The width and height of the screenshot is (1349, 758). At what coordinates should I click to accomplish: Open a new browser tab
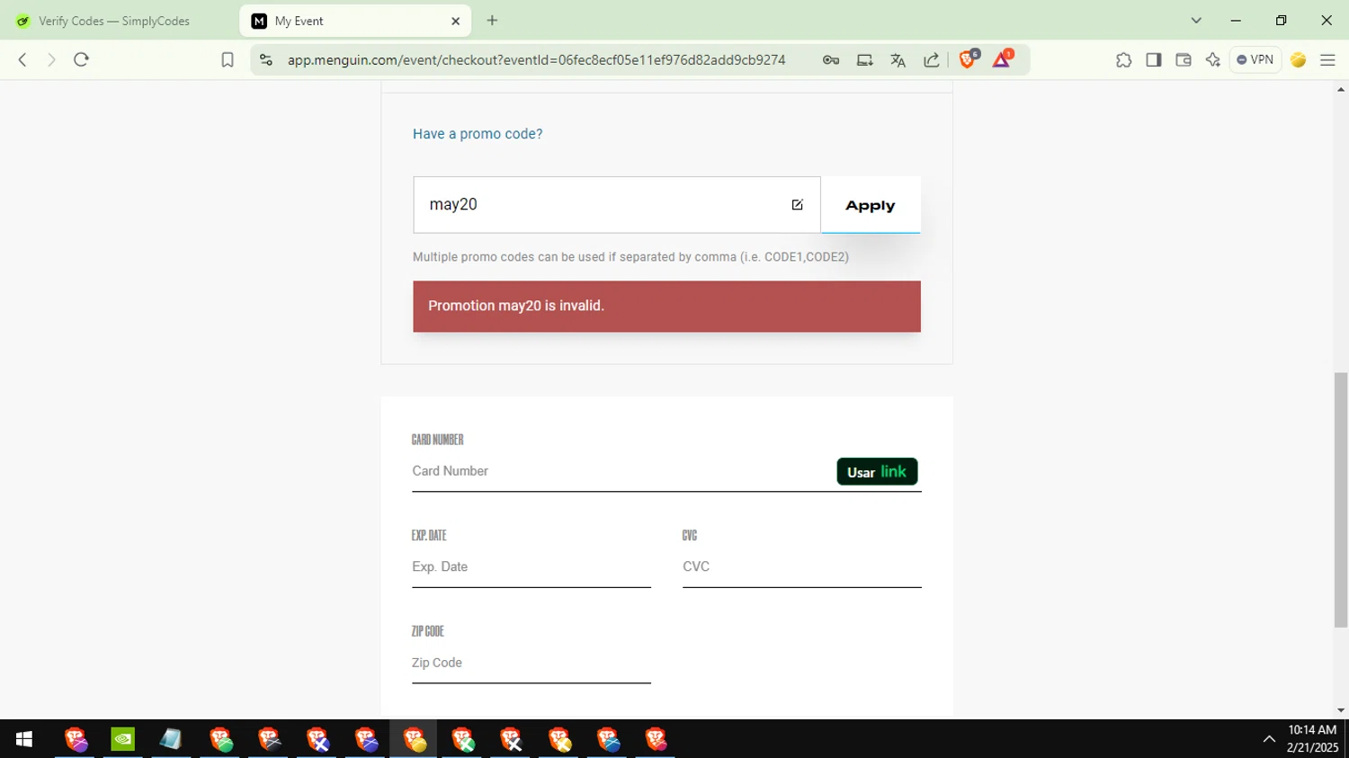click(x=492, y=21)
